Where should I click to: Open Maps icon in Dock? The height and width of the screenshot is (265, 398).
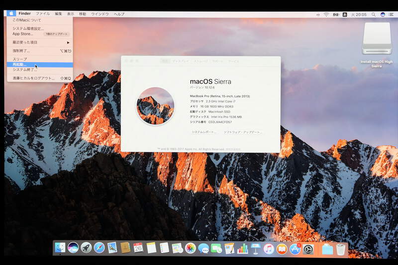point(178,248)
